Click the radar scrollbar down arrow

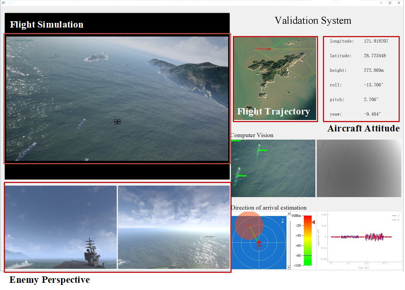point(289,267)
